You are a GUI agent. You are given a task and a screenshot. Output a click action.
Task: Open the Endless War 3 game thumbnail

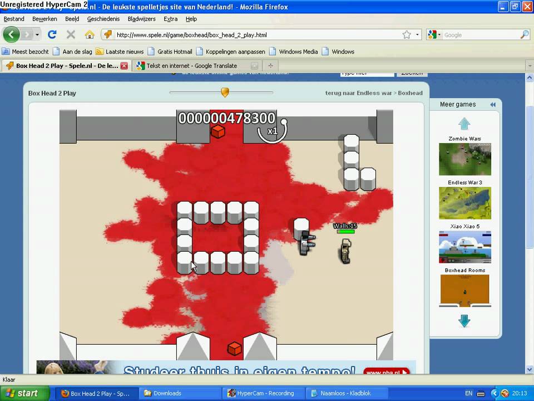click(465, 203)
